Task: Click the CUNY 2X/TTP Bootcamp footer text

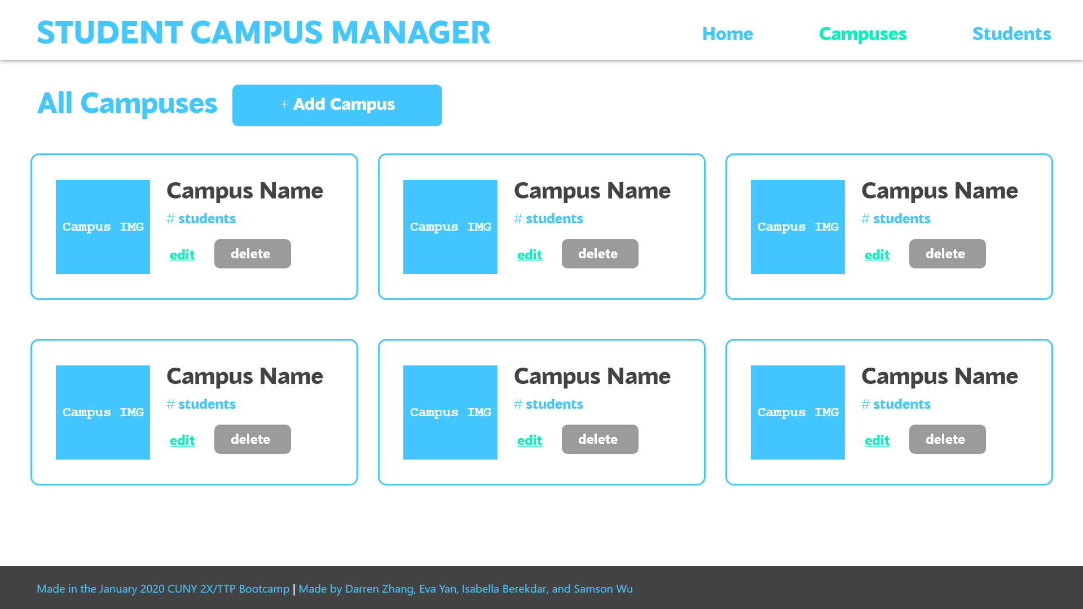Action: [x=163, y=589]
